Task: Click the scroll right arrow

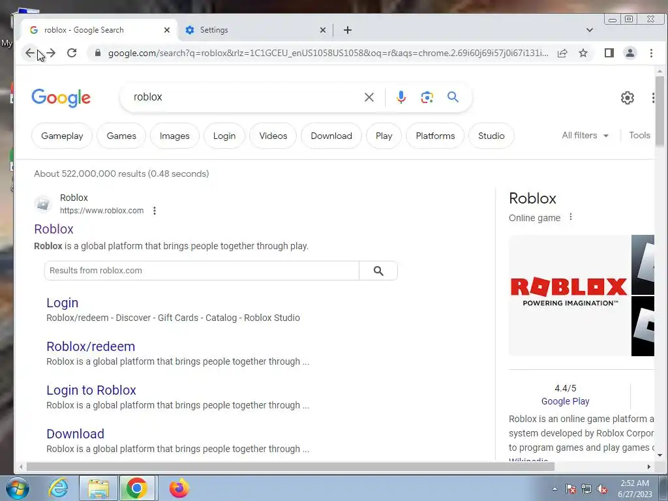Action: 649,467
